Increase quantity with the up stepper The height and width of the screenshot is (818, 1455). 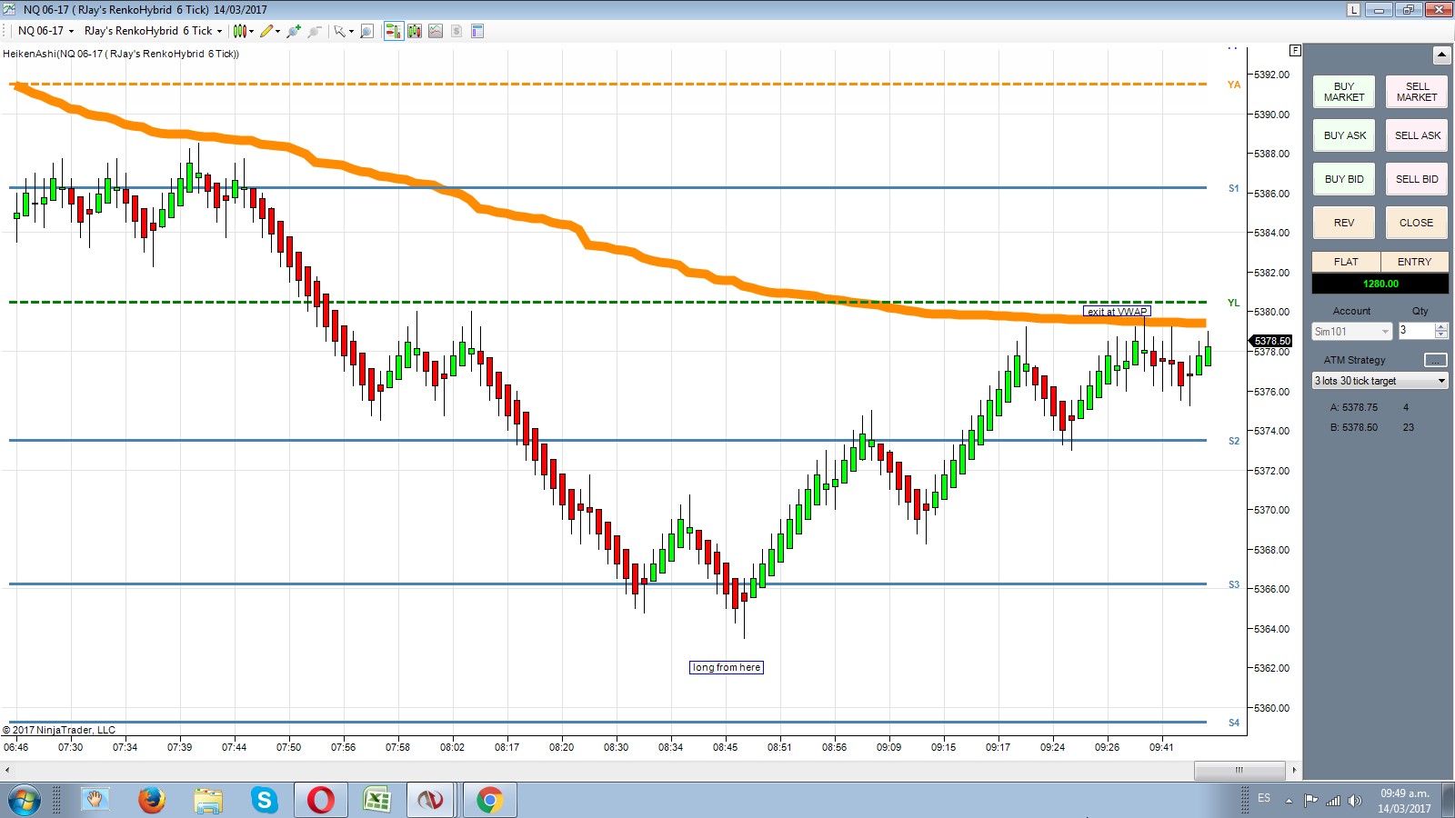pos(1440,327)
